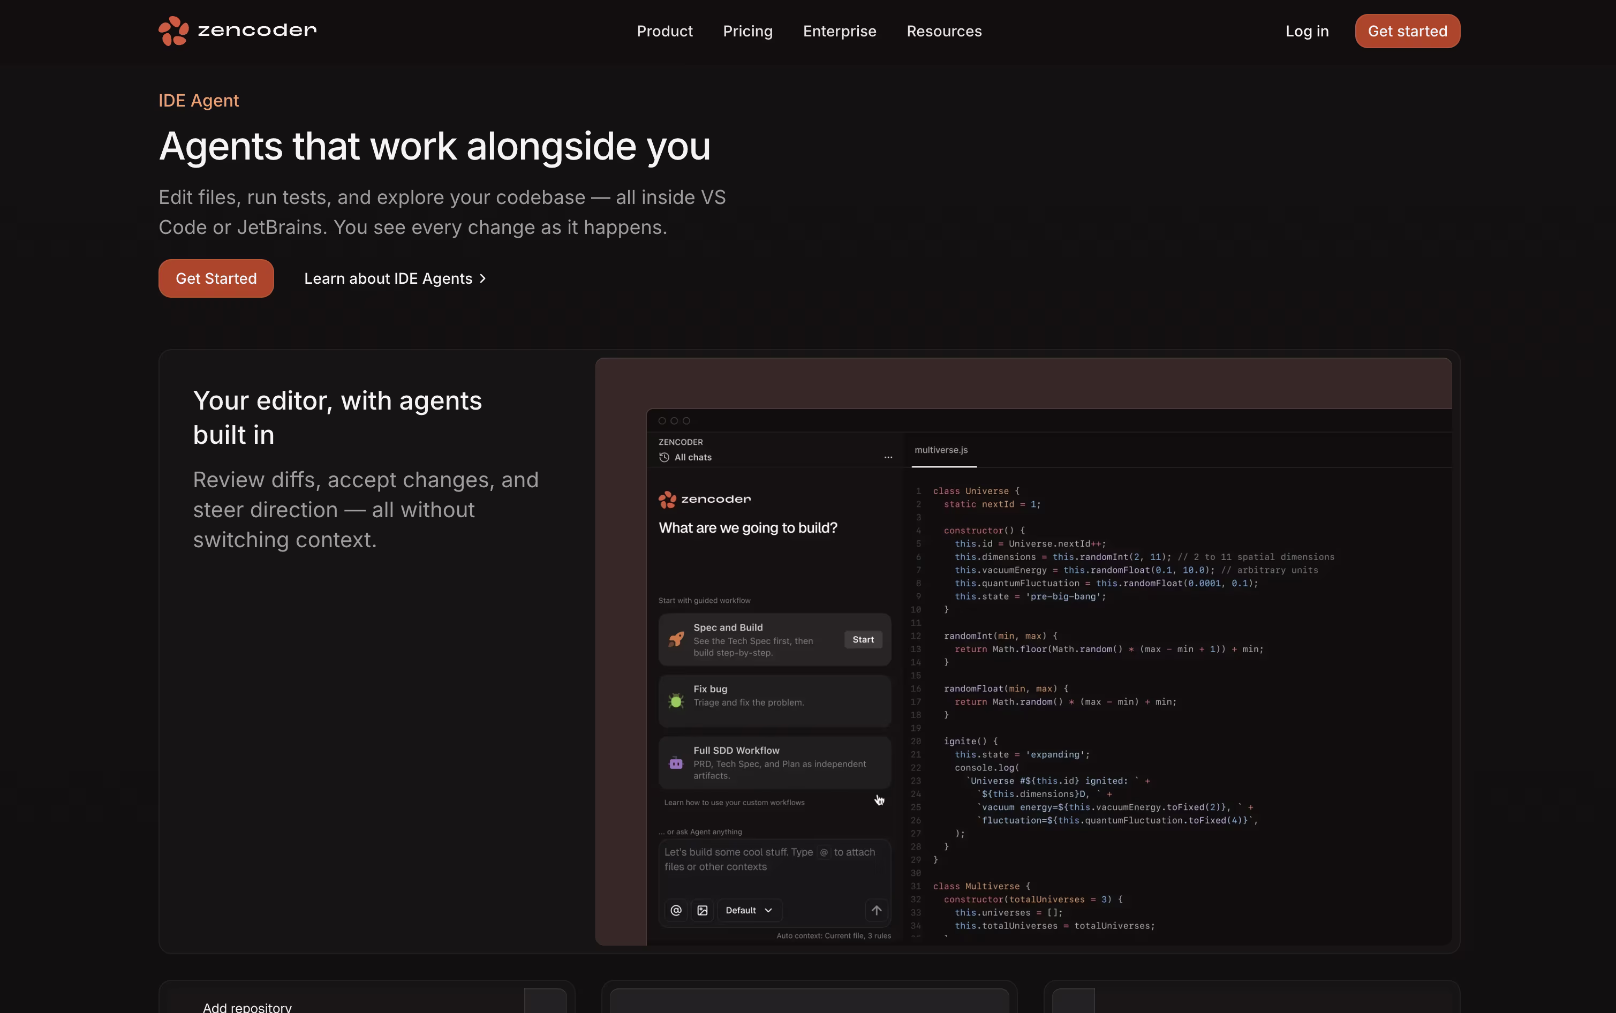The image size is (1616, 1013).
Task: Click the Add repository text
Action: pyautogui.click(x=247, y=1007)
